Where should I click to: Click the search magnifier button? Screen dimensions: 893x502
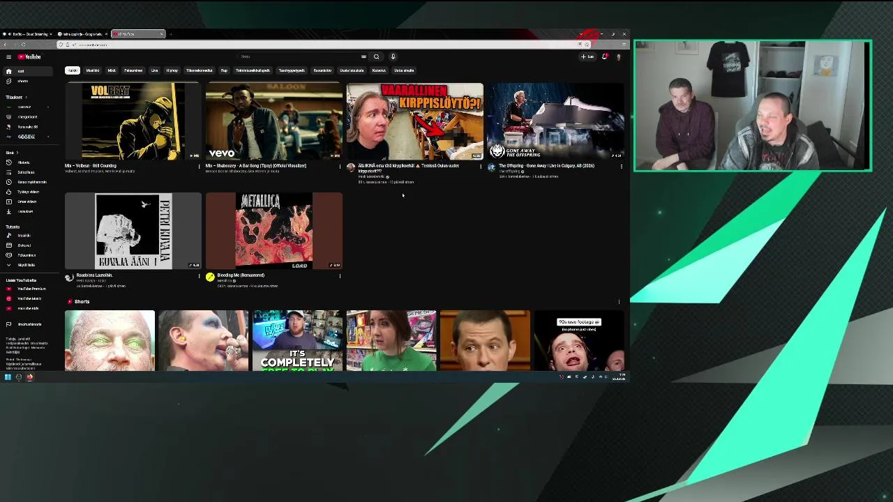point(376,56)
